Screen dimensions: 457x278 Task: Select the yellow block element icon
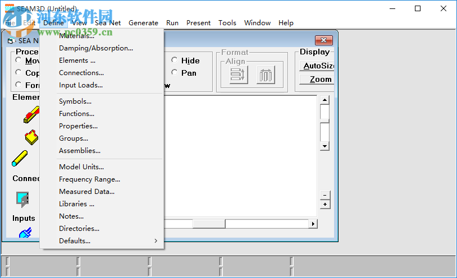(x=31, y=137)
